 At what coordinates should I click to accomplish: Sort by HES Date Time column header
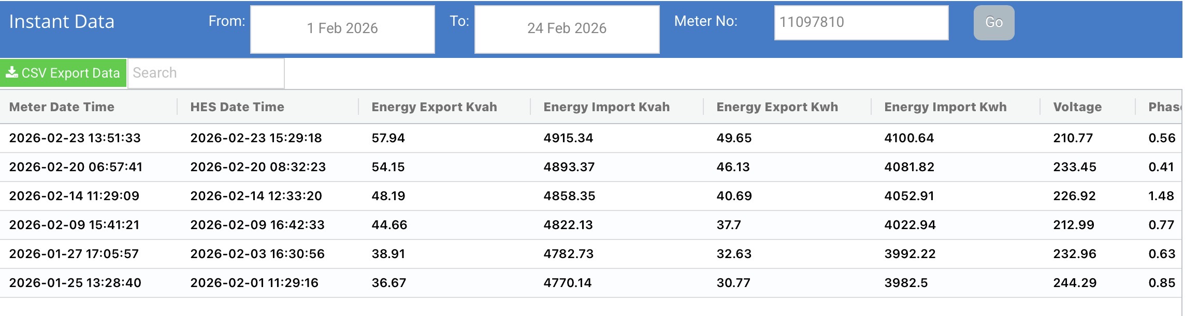(x=237, y=107)
